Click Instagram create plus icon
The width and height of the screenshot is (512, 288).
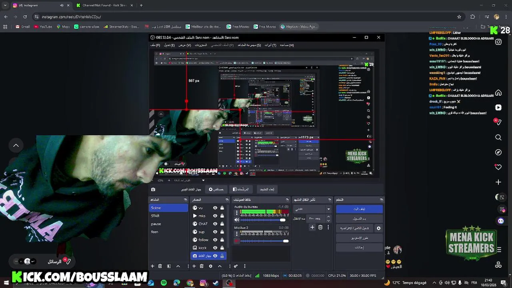click(498, 182)
